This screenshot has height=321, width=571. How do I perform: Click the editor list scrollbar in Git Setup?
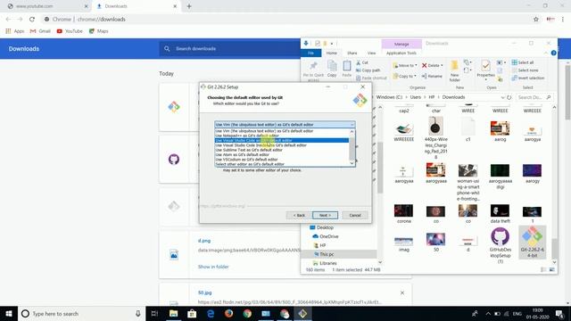tap(352, 147)
